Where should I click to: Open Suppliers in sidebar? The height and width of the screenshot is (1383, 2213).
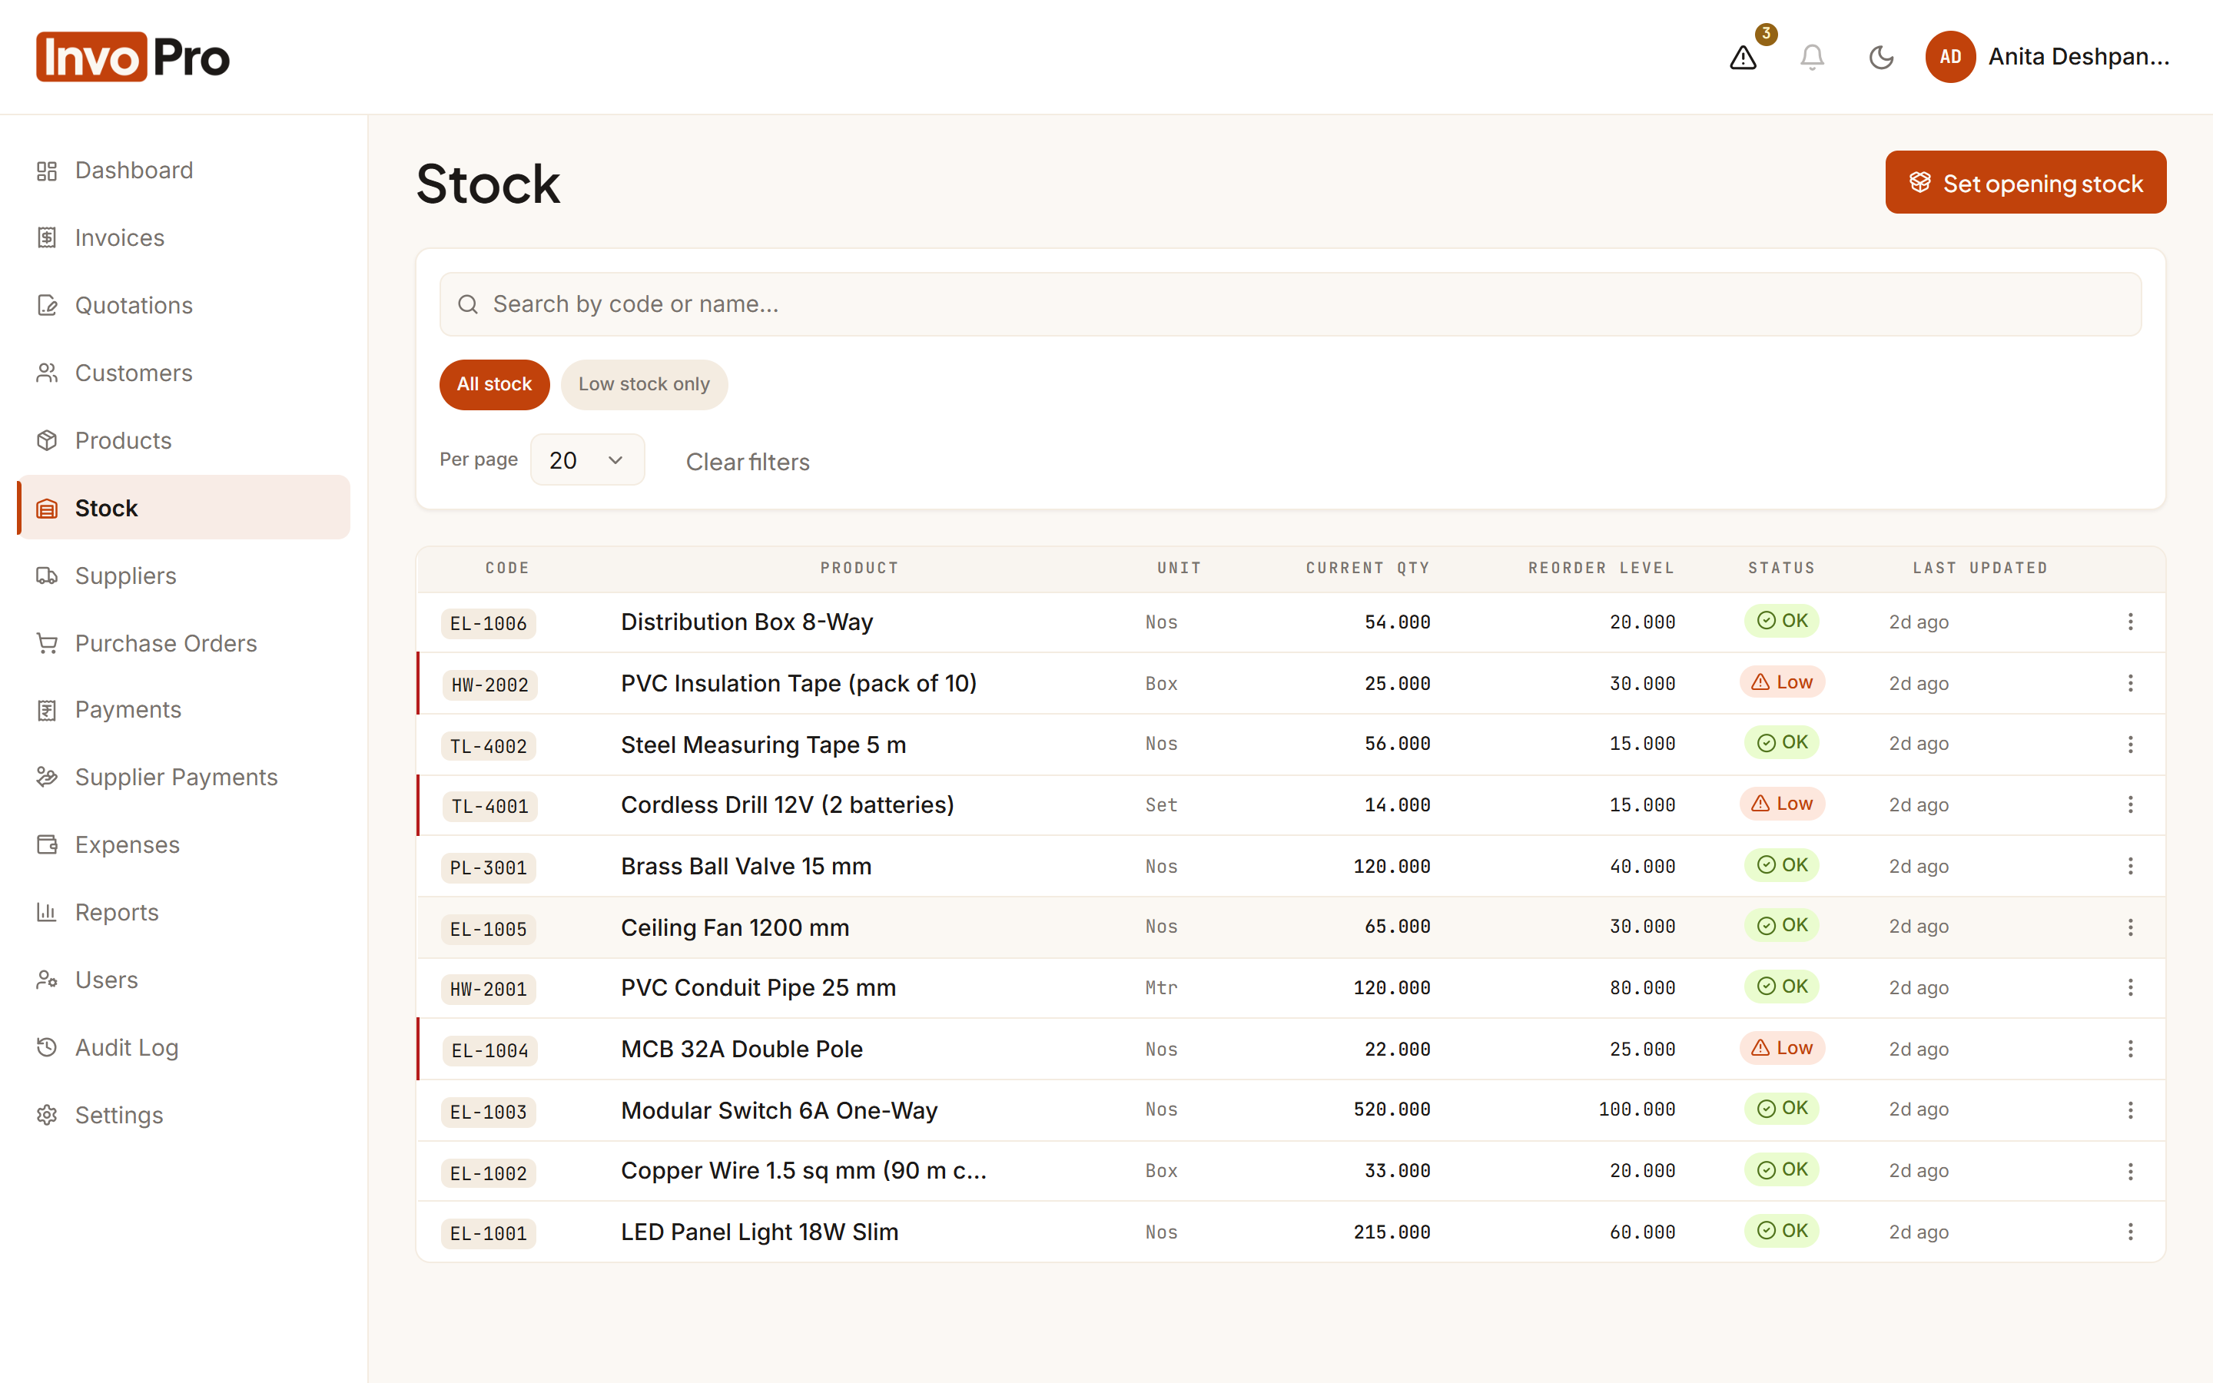click(x=183, y=575)
